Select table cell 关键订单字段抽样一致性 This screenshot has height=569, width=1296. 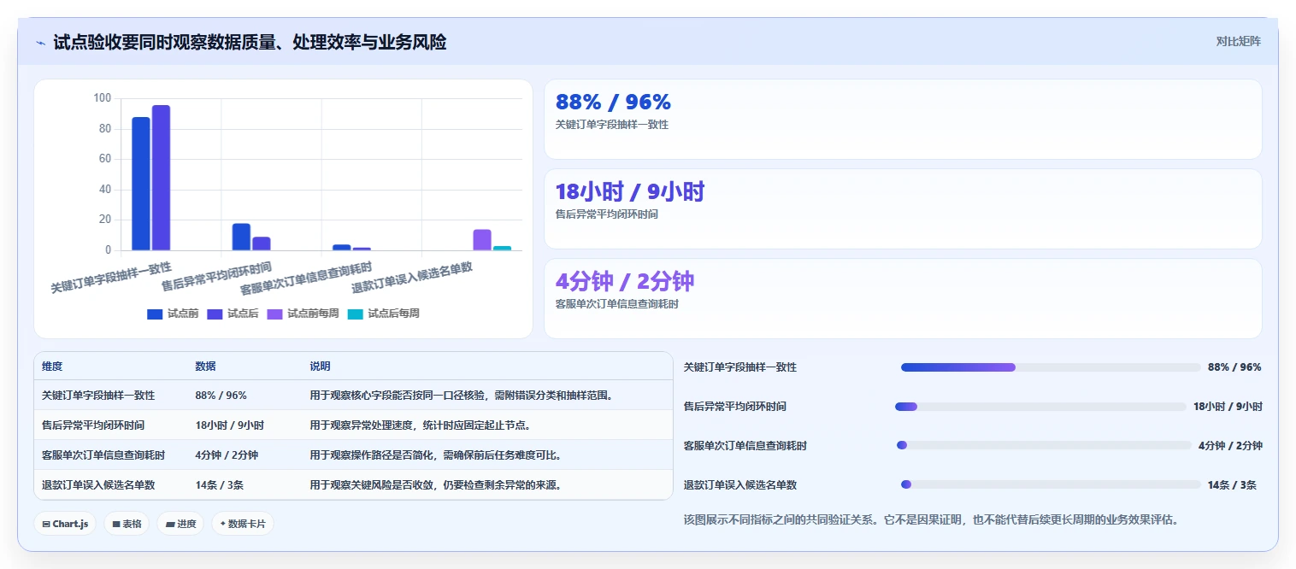98,396
